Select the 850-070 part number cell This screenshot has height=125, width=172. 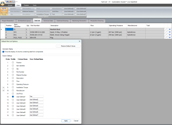(x=39, y=38)
